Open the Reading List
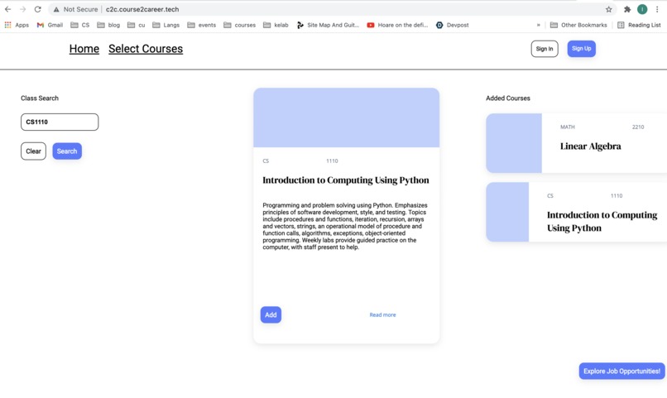This screenshot has height=398, width=667. point(640,25)
